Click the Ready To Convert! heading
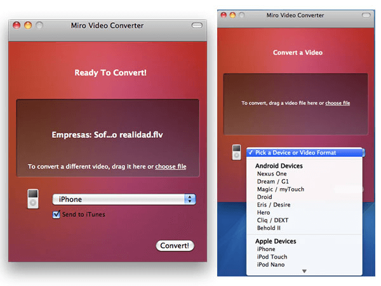Image resolution: width=381 pixels, height=286 pixels. [110, 72]
